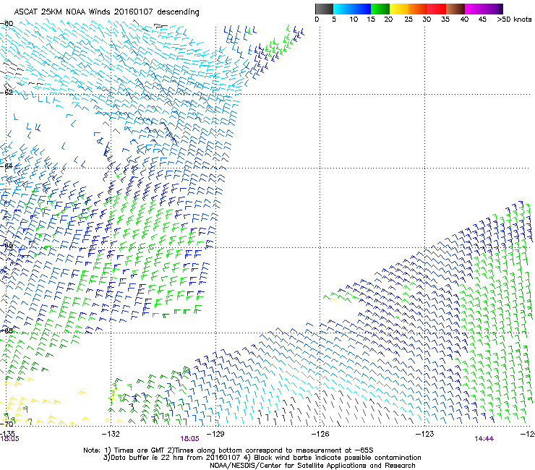Click the '25' label on legend scale
This screenshot has width=535, height=470.
[x=408, y=20]
